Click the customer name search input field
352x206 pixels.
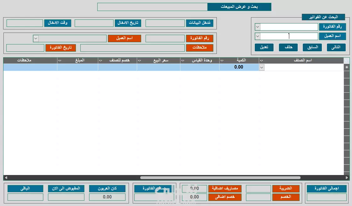point(289,36)
